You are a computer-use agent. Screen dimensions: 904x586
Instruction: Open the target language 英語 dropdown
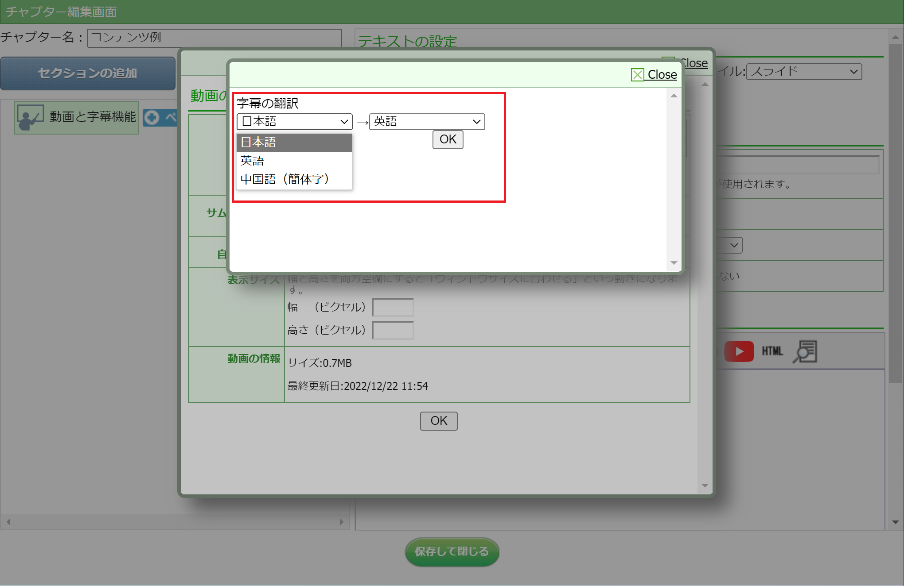427,122
